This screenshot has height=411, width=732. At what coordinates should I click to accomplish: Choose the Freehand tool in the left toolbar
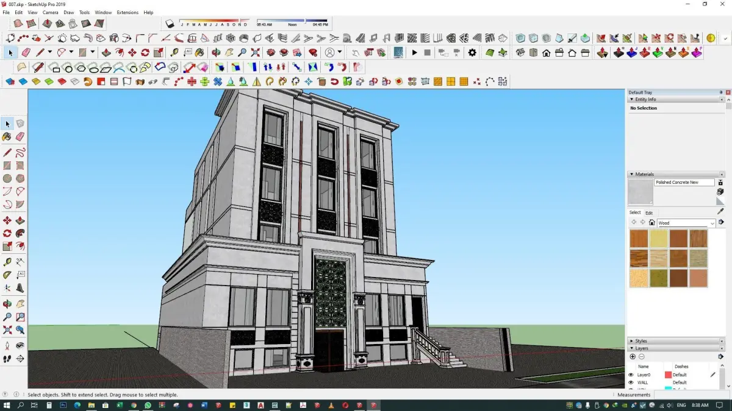[x=20, y=152]
